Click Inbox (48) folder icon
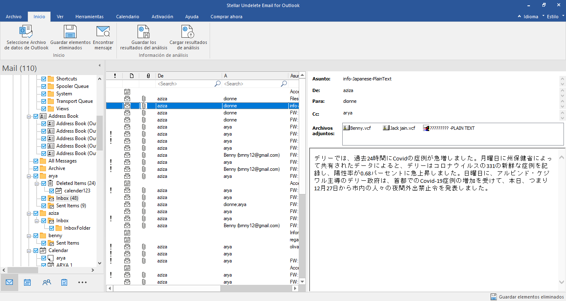 pos(51,198)
